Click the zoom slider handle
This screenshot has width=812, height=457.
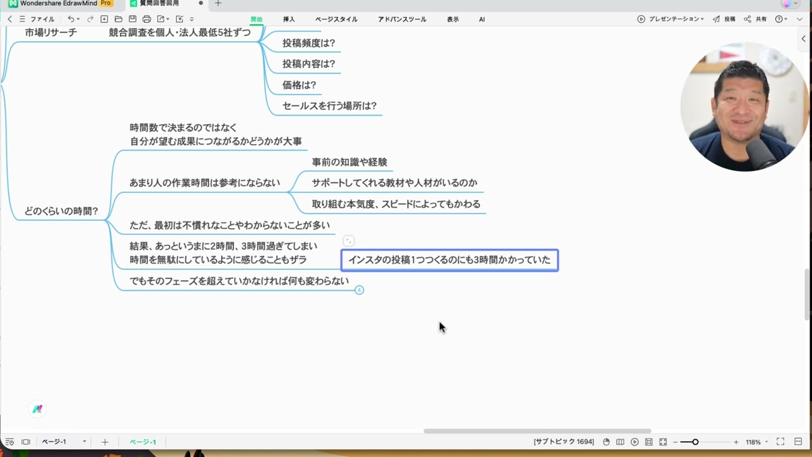click(695, 442)
